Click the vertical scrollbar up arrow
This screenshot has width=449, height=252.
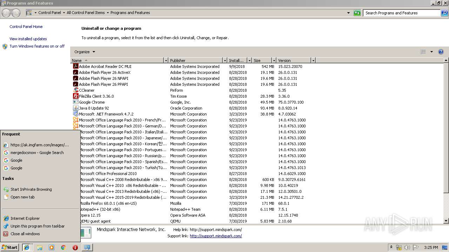[446, 61]
